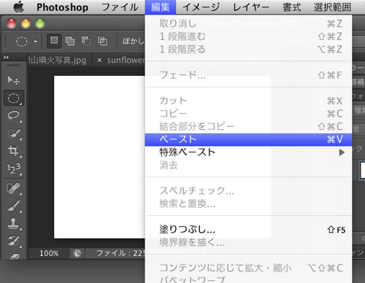Switch to the sunflower document tab
Image resolution: width=365 pixels, height=283 pixels.
(126, 60)
